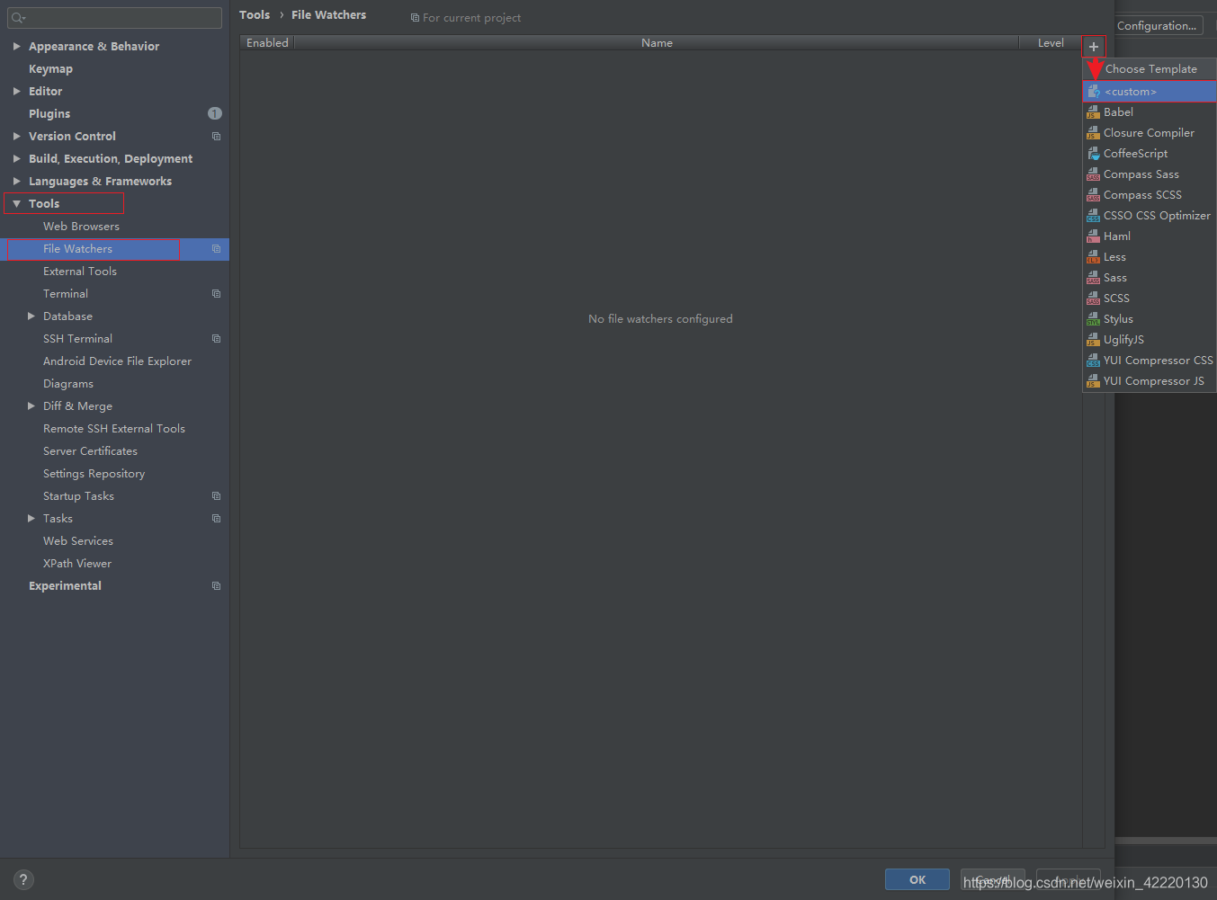Click project-level icon beside File Watchers
This screenshot has width=1217, height=900.
[216, 249]
